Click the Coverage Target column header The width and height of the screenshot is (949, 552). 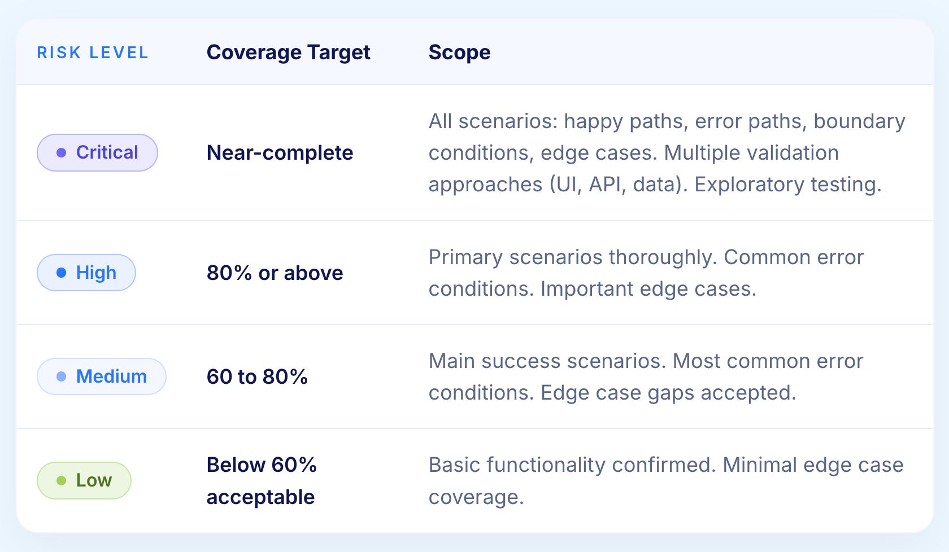point(289,52)
